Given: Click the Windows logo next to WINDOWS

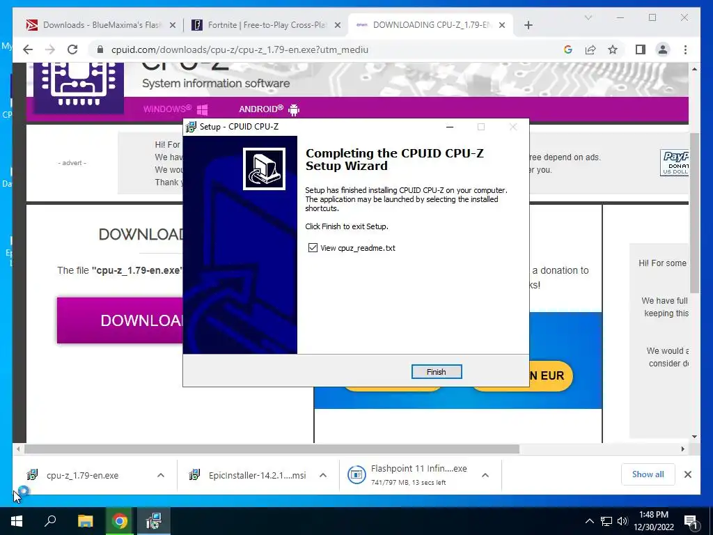Looking at the screenshot, I should (x=203, y=109).
